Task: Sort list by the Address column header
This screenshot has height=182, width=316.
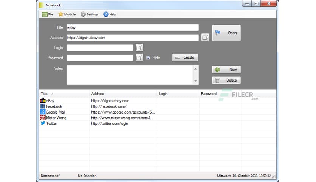Action: (123, 94)
